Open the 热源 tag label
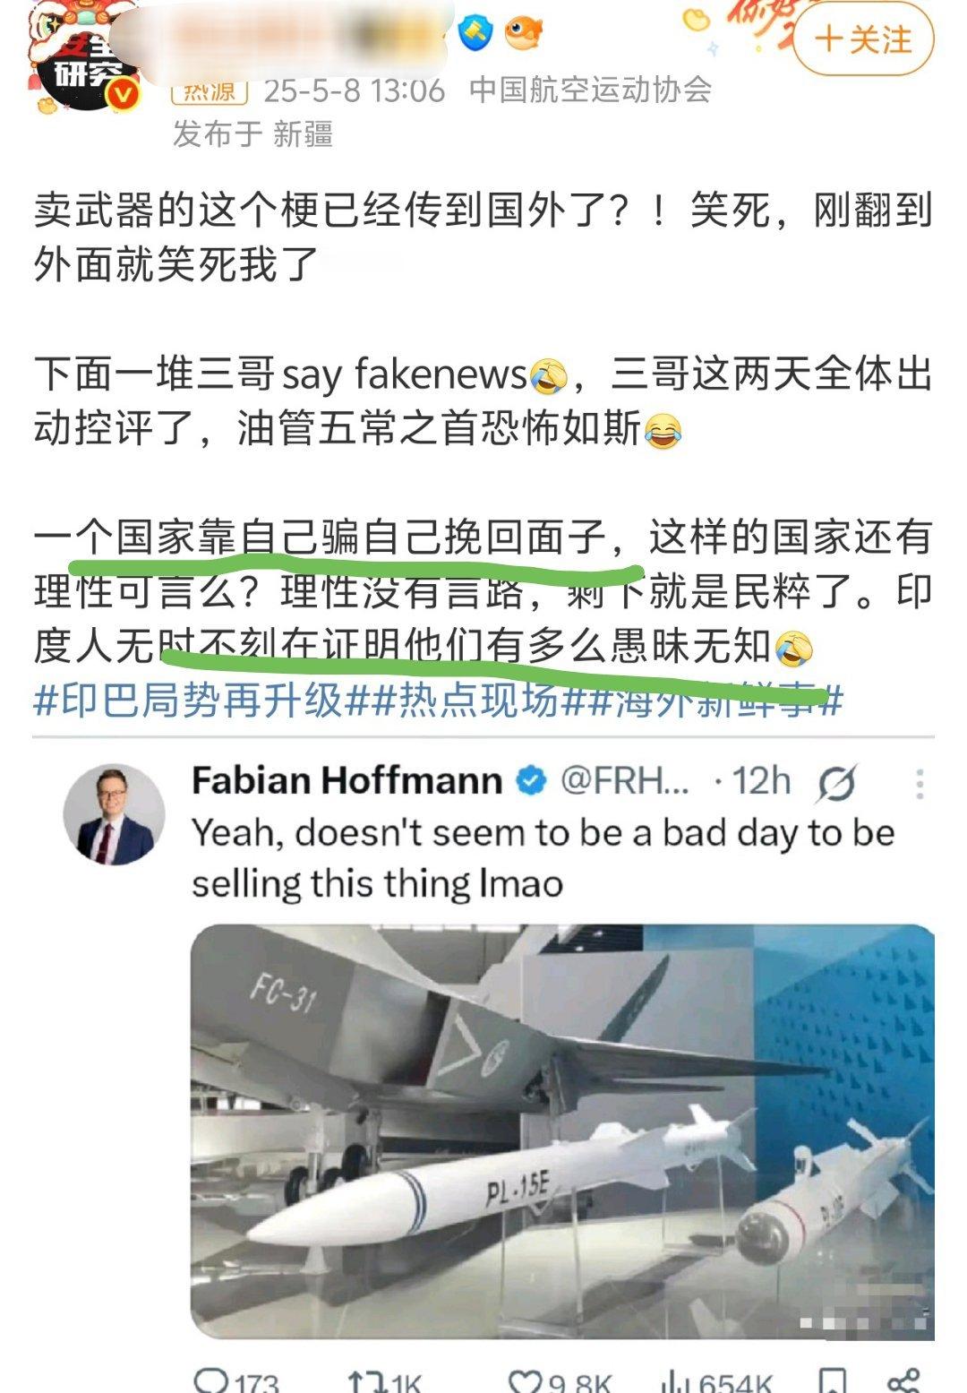 click(210, 90)
